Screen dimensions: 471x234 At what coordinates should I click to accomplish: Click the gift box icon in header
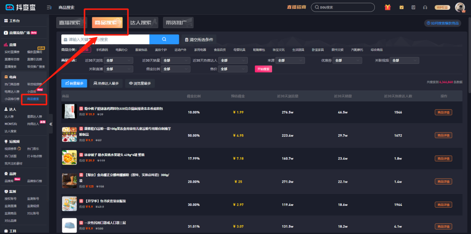(x=387, y=7)
